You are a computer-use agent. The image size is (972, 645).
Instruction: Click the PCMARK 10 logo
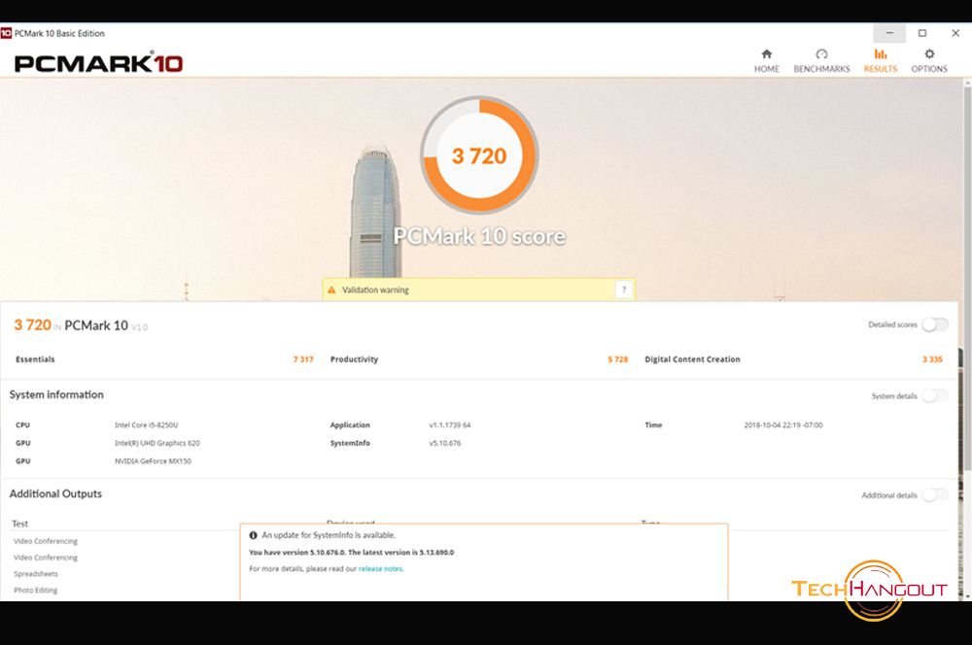coord(98,63)
